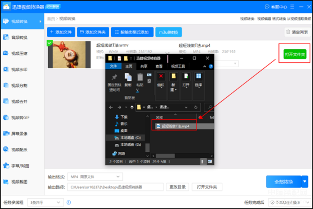Click the m3u8转换 button

coord(169,32)
